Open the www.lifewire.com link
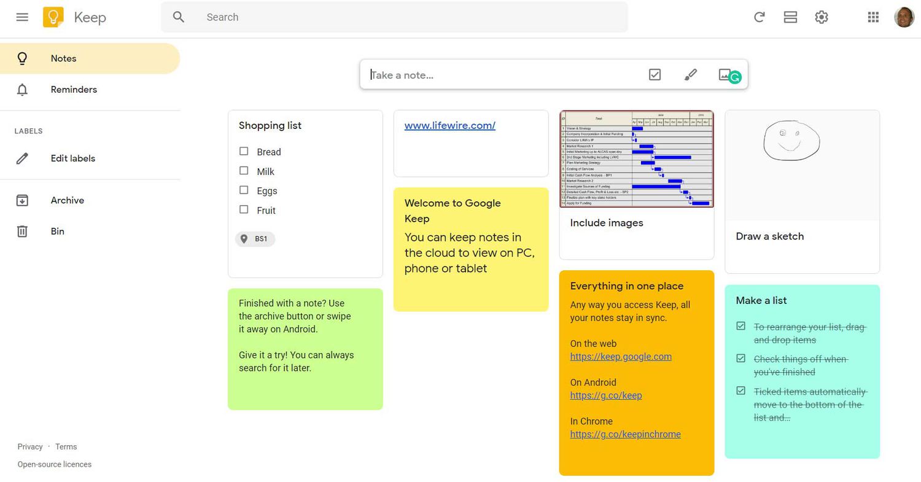 click(x=450, y=125)
